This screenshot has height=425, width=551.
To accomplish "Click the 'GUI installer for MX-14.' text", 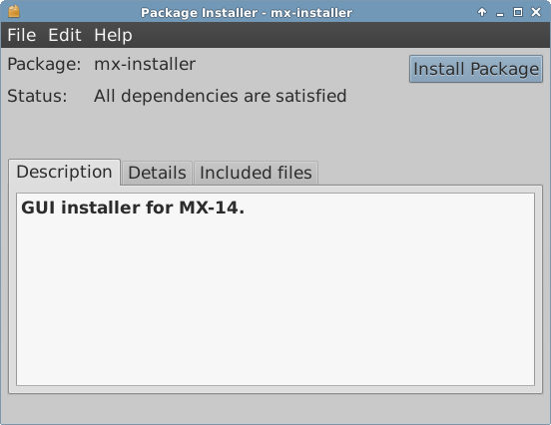I will 133,208.
